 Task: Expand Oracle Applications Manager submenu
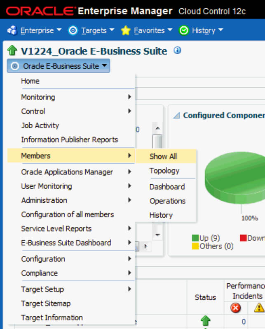pyautogui.click(x=71, y=172)
